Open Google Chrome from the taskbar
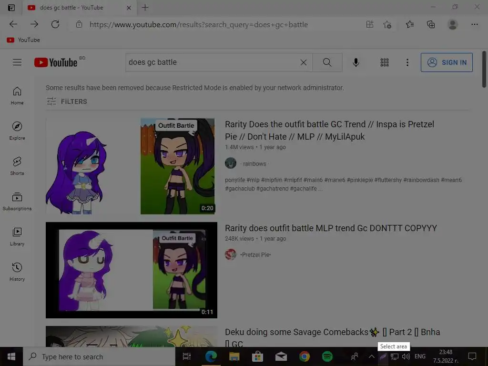 tap(304, 356)
